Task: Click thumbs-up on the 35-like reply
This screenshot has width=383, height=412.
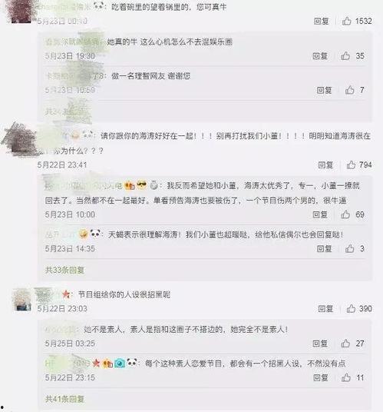Action: pos(345,55)
